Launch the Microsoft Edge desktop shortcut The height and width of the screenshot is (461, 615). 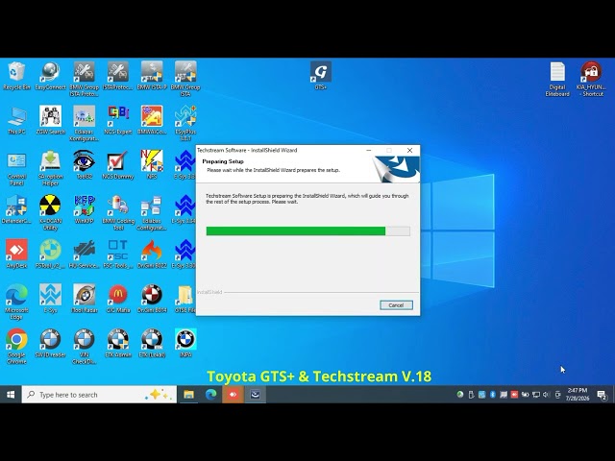tap(16, 302)
